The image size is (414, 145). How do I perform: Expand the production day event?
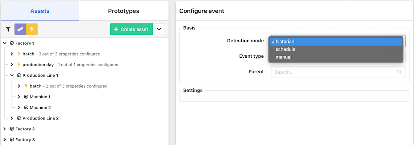[12, 64]
